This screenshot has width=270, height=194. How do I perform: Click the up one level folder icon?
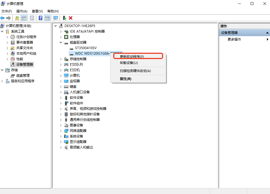point(17,18)
